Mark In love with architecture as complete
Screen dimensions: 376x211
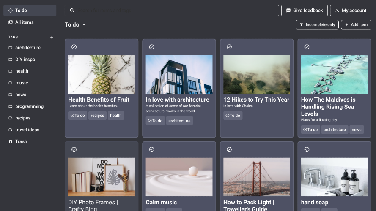(151, 47)
